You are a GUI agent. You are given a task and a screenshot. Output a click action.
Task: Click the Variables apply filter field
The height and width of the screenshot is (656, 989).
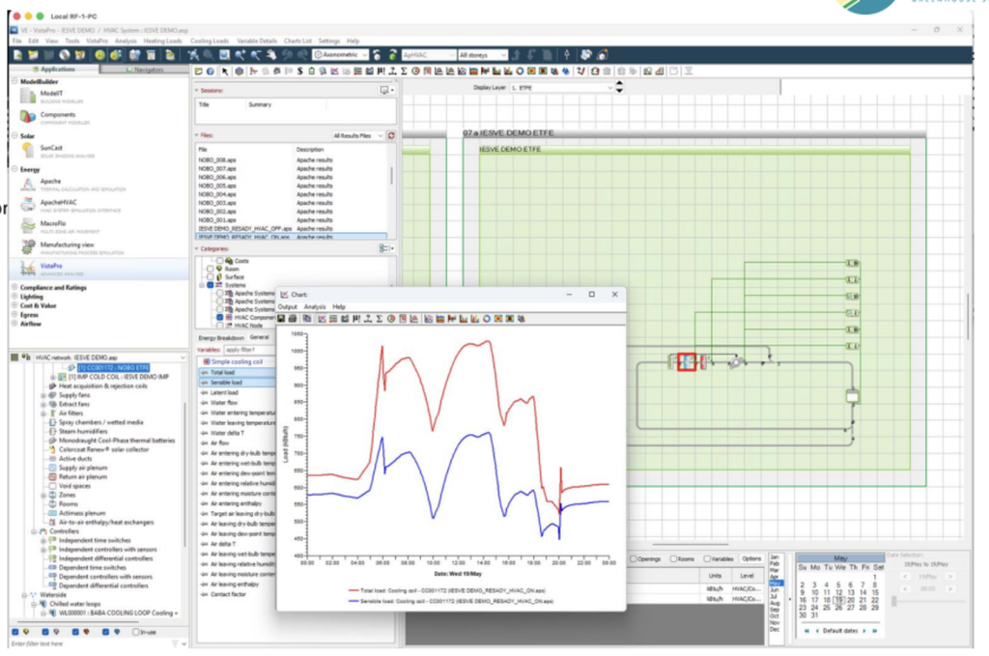coord(250,350)
